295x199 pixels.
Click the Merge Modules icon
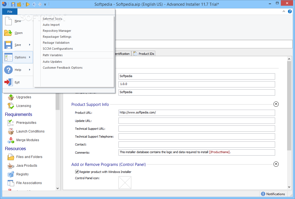[11, 140]
